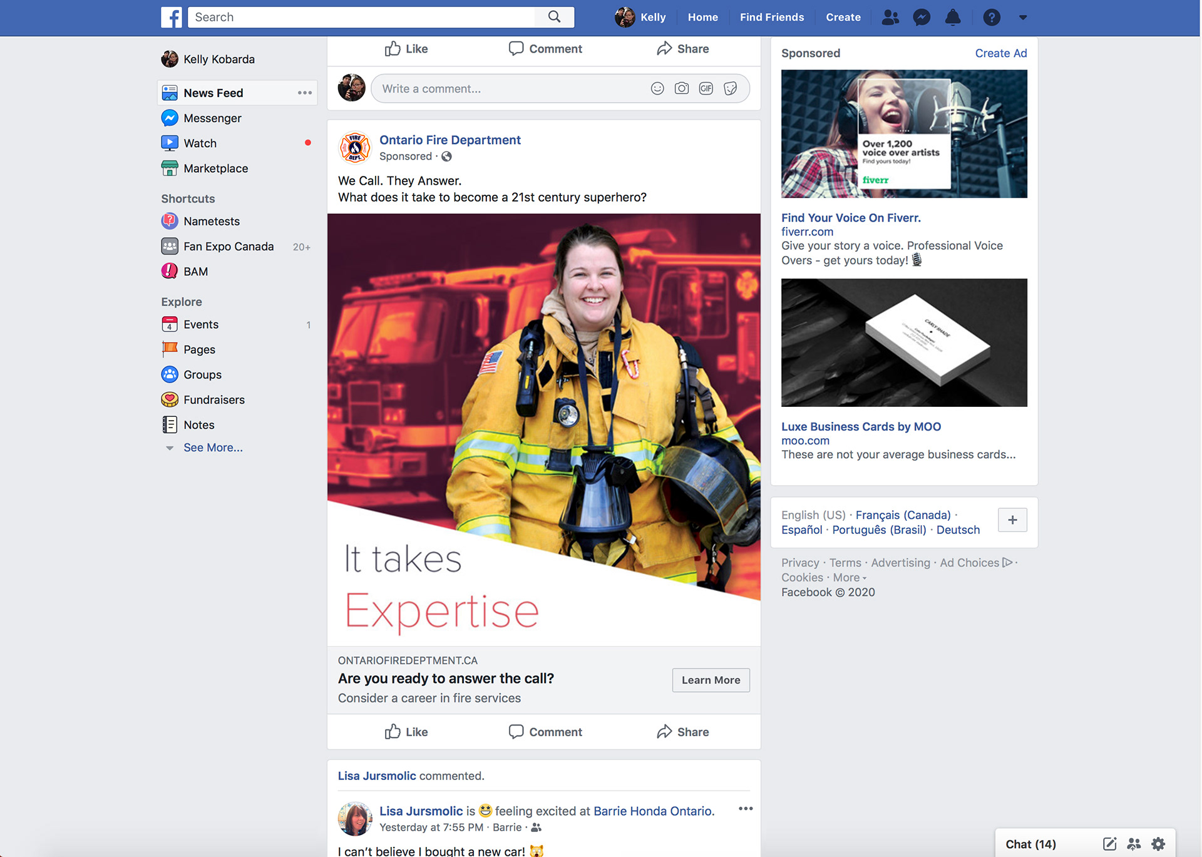Open Create in top bar
This screenshot has height=857, width=1202.
click(843, 18)
